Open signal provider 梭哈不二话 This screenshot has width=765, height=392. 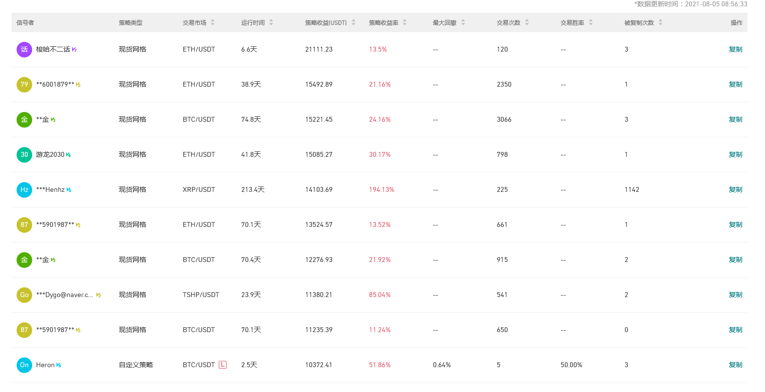53,49
